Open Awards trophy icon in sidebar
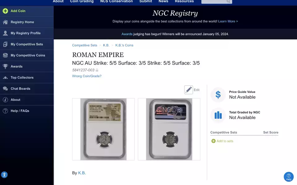Image resolution: width=297 pixels, height=185 pixels. tap(5, 67)
